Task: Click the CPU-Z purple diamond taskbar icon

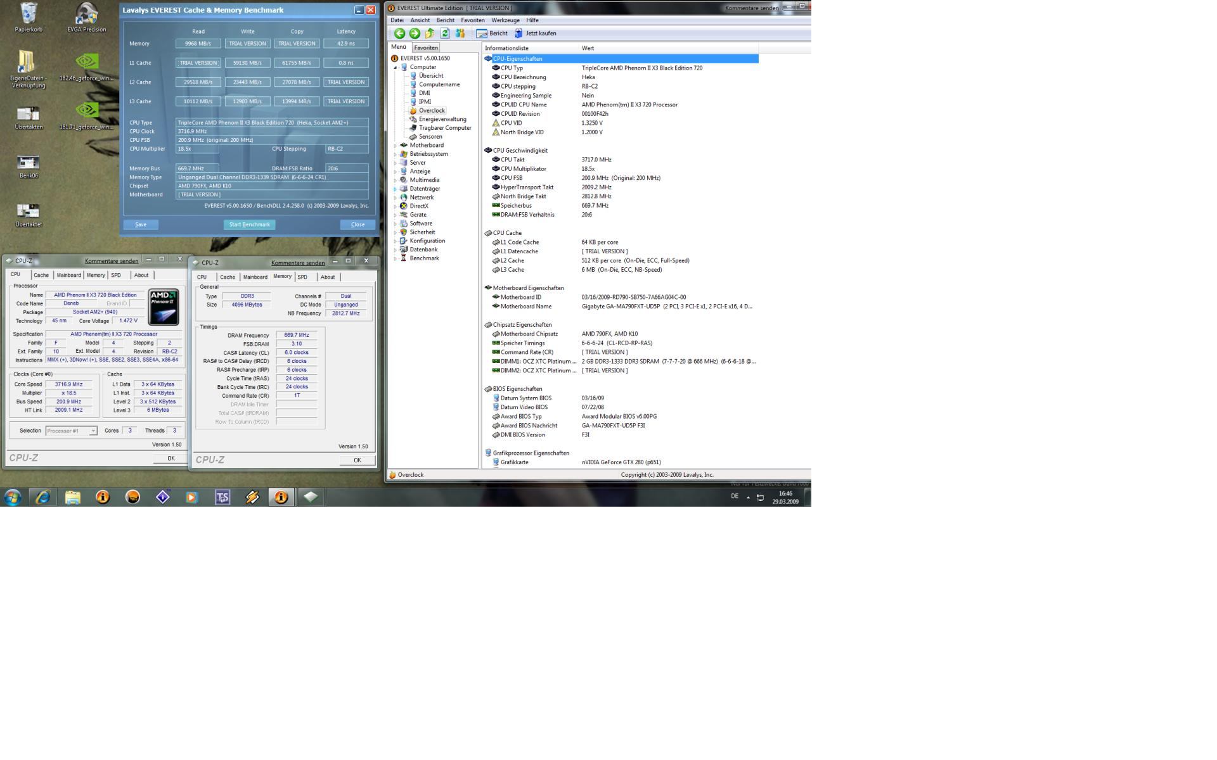Action: [162, 497]
